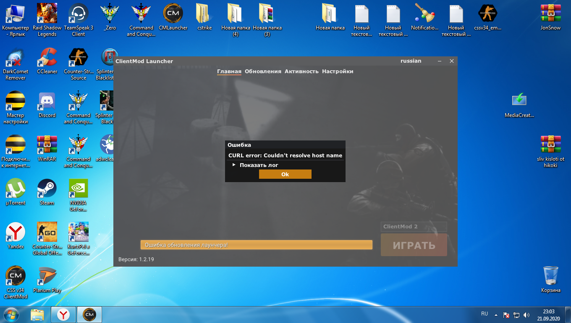Image resolution: width=571 pixels, height=323 pixels.
Task: Select the JonSnow archive icon
Action: 550,18
